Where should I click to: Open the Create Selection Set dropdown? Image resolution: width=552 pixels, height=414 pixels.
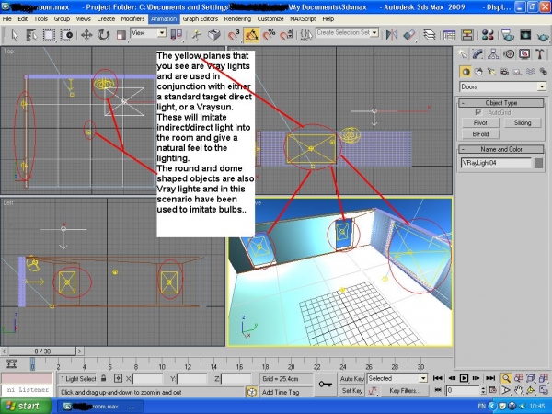click(347, 33)
